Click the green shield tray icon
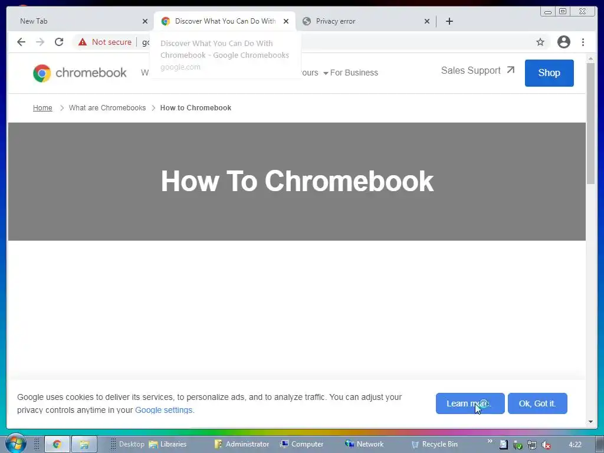Image resolution: width=604 pixels, height=453 pixels. pyautogui.click(x=518, y=445)
